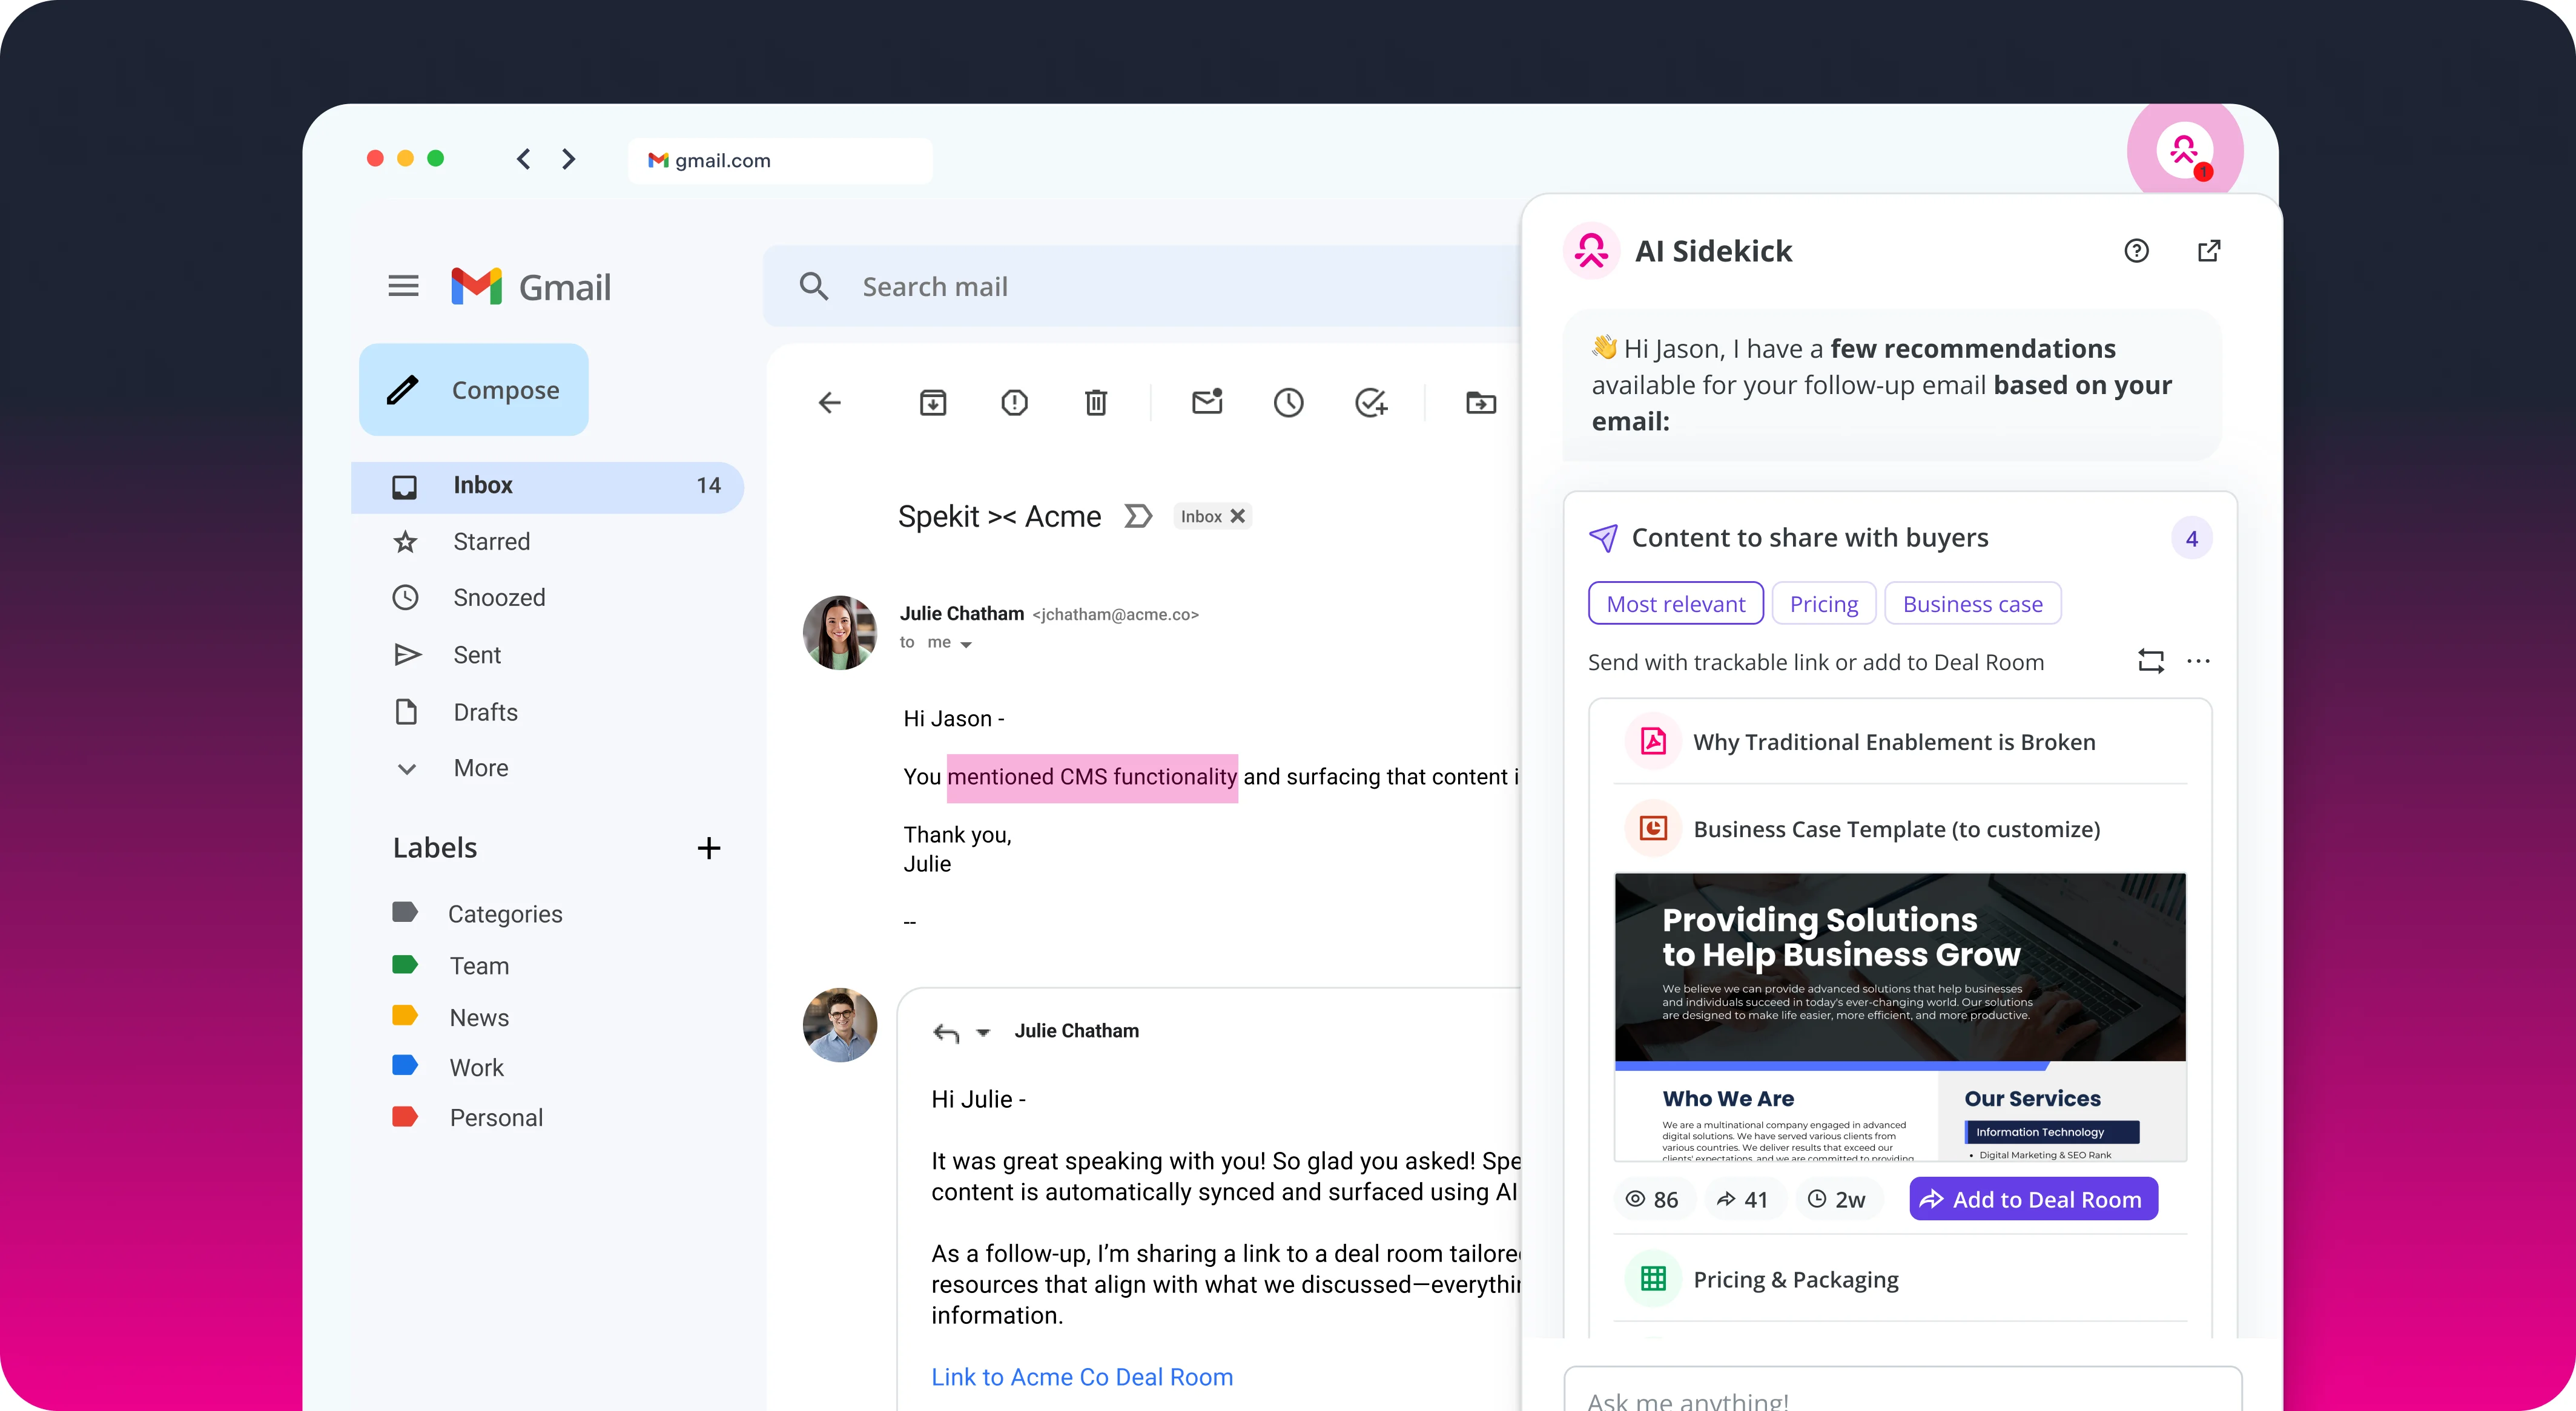The width and height of the screenshot is (2576, 1411).
Task: Pop out AI Sidekick in a new window
Action: 2209,251
